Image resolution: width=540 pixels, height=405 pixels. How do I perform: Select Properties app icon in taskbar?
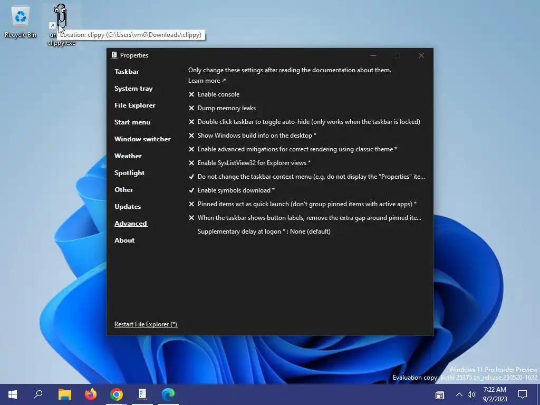142,394
